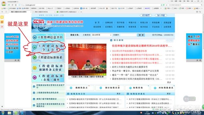Open the 法律法规 navigation item

(109, 23)
